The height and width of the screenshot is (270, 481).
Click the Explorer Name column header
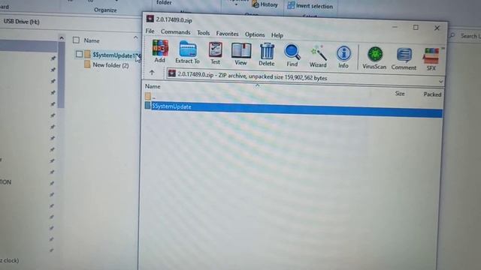(92, 40)
